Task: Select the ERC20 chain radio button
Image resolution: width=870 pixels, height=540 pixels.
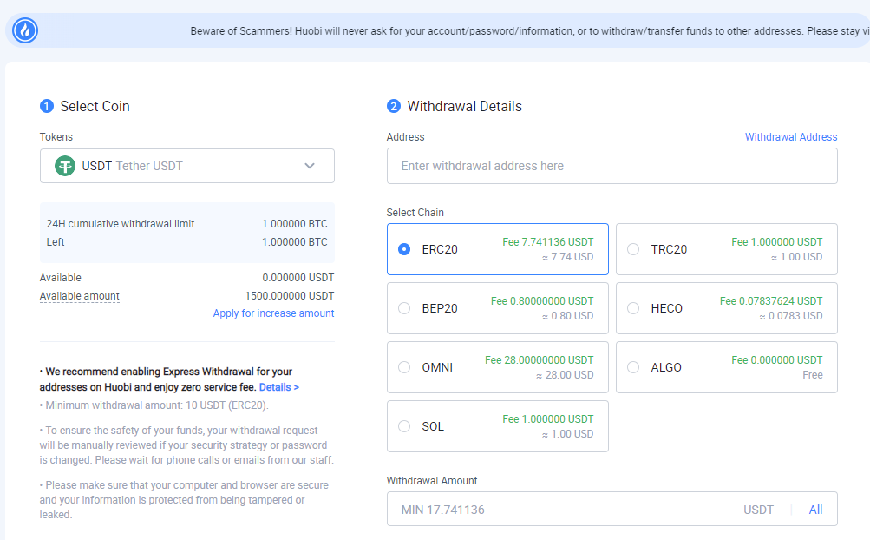Action: pyautogui.click(x=404, y=249)
